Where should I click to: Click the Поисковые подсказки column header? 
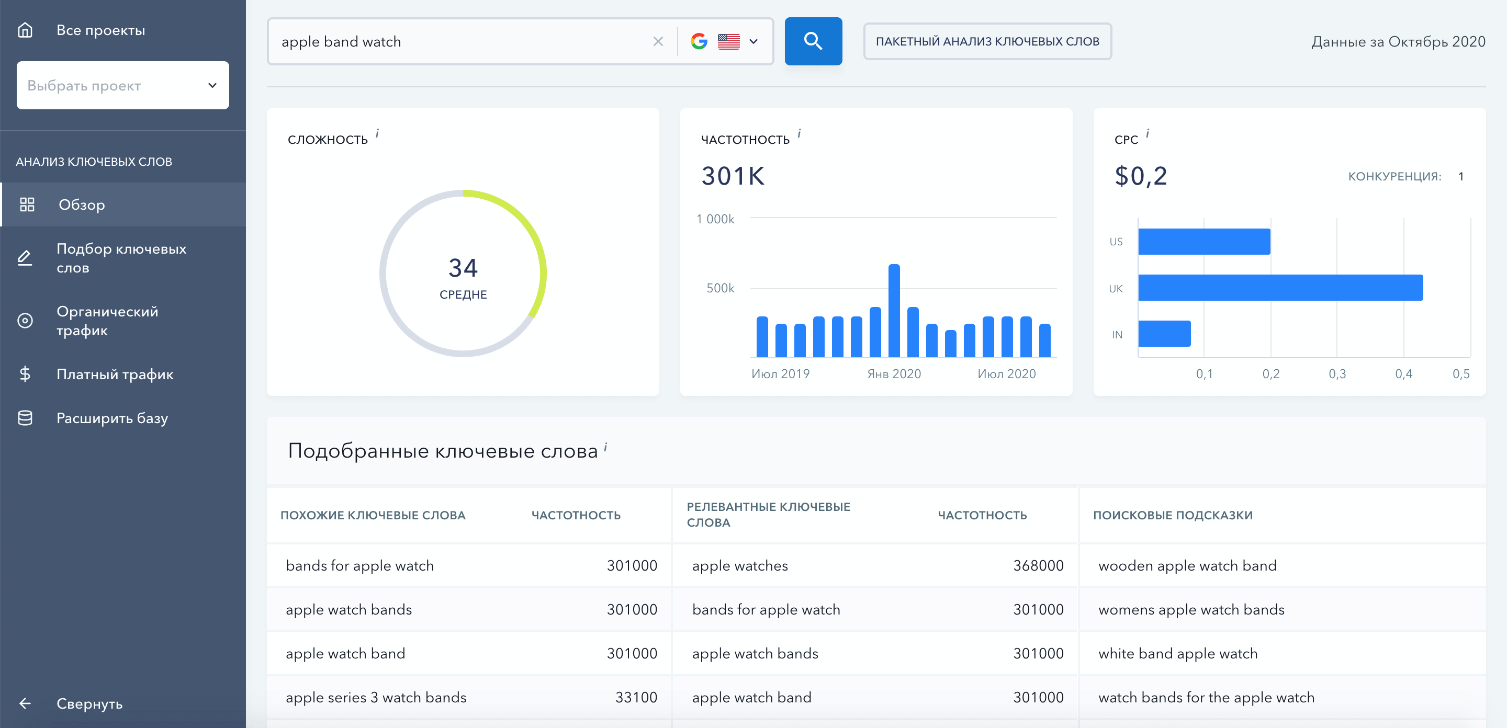[1173, 515]
